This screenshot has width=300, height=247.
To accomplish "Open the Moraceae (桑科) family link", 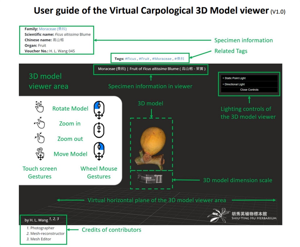I will (53, 29).
